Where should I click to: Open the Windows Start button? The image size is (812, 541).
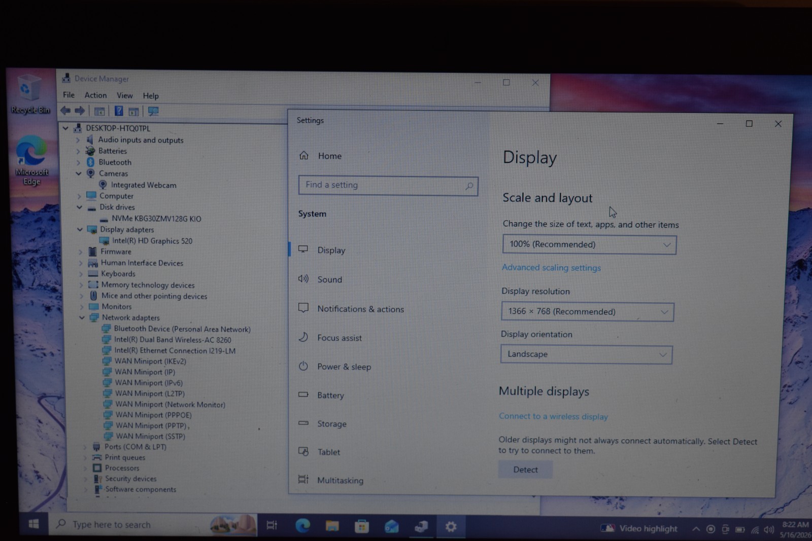(x=33, y=524)
